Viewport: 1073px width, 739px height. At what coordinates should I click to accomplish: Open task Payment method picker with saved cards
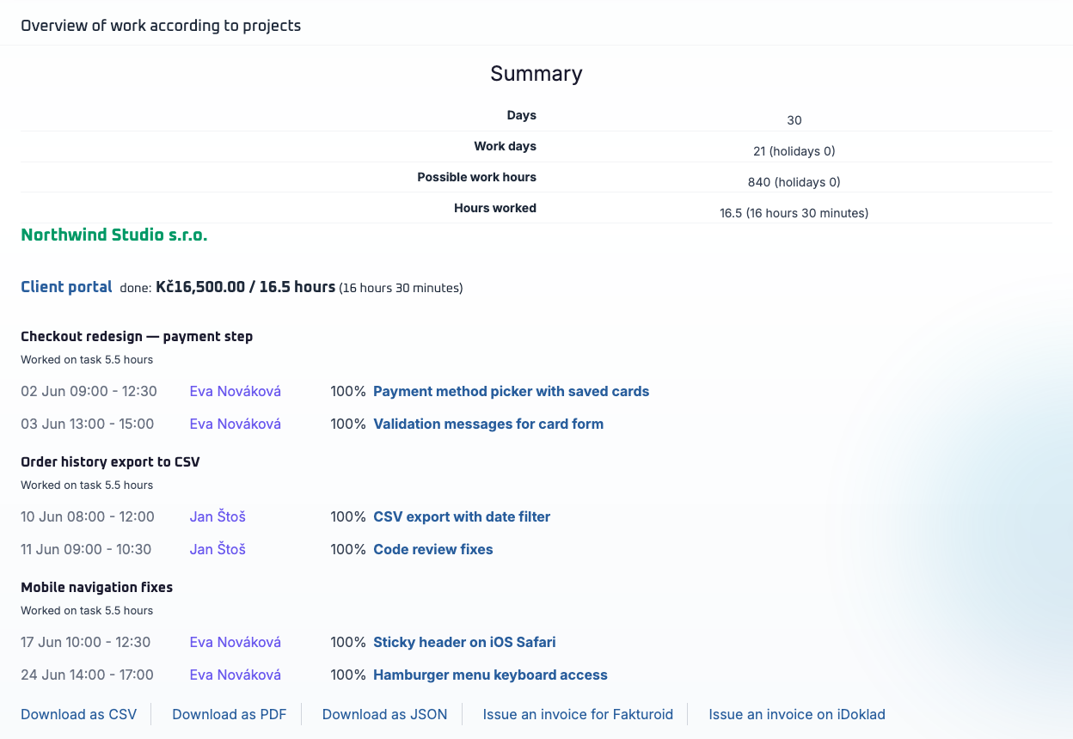[511, 391]
